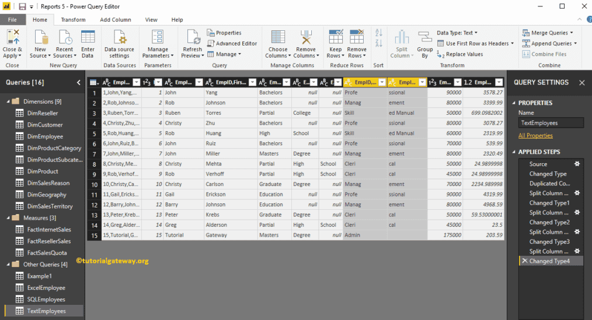The width and height of the screenshot is (592, 320).
Task: Click the Manage Parameters icon
Action: (x=158, y=37)
